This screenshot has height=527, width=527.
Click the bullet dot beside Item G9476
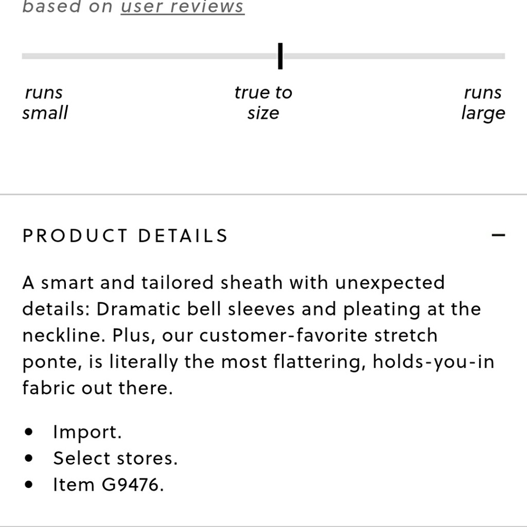tap(29, 485)
